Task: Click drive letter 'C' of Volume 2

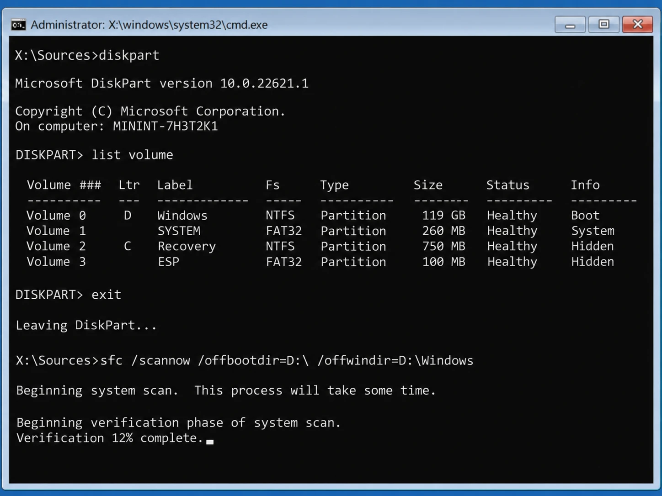Action: [128, 246]
